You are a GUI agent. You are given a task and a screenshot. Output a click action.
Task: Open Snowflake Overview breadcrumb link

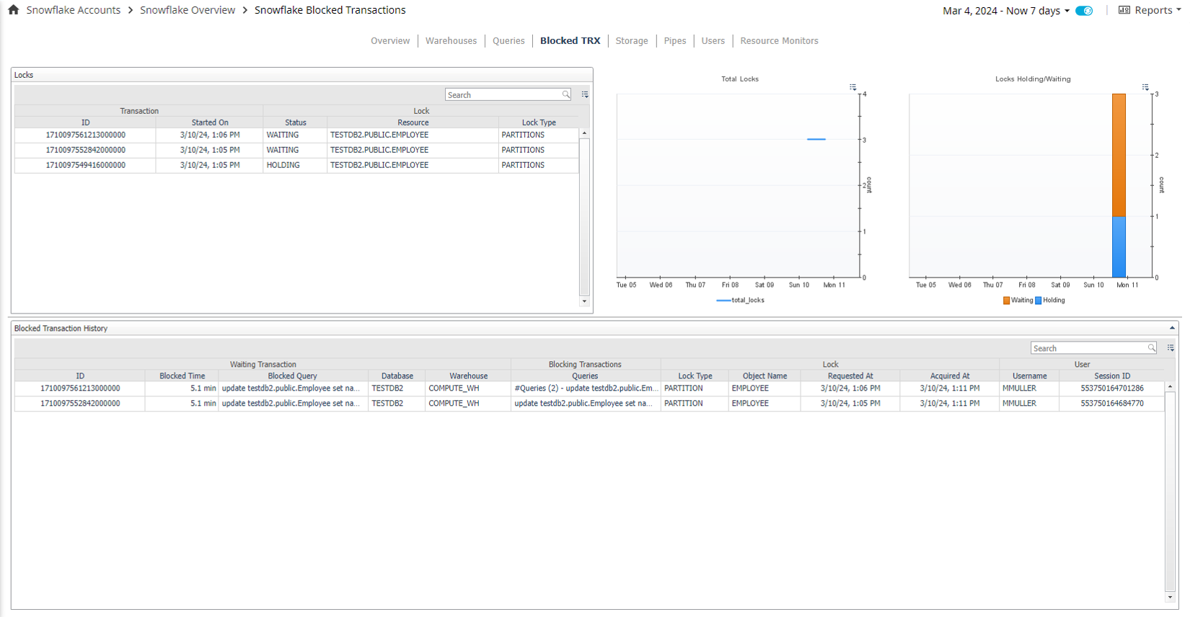click(x=188, y=10)
